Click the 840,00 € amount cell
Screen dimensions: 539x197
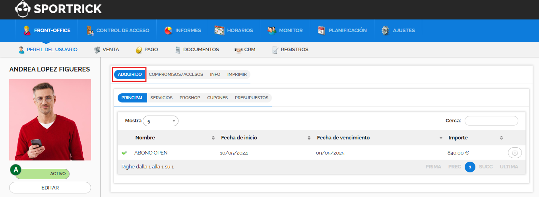[458, 153]
